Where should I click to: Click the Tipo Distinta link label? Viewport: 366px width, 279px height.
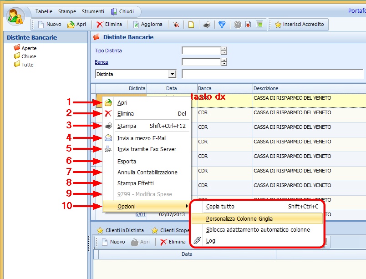[x=108, y=51]
